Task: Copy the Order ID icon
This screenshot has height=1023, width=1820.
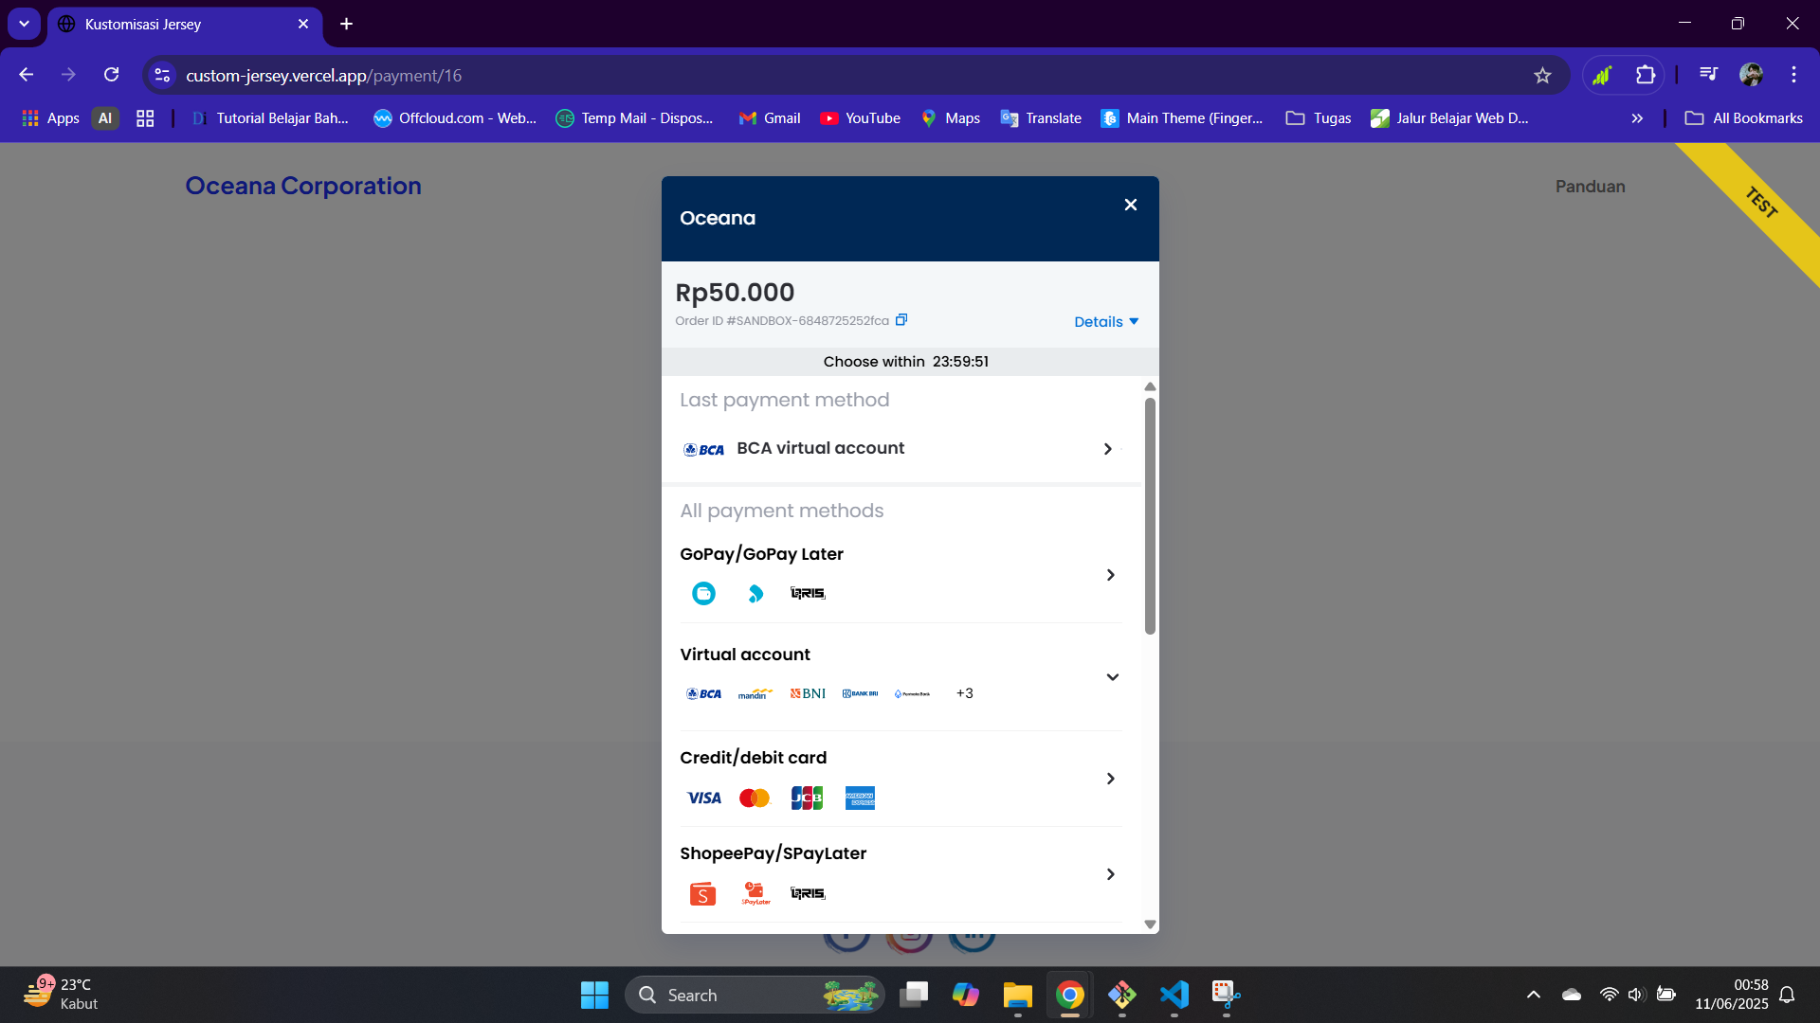Action: pyautogui.click(x=901, y=320)
